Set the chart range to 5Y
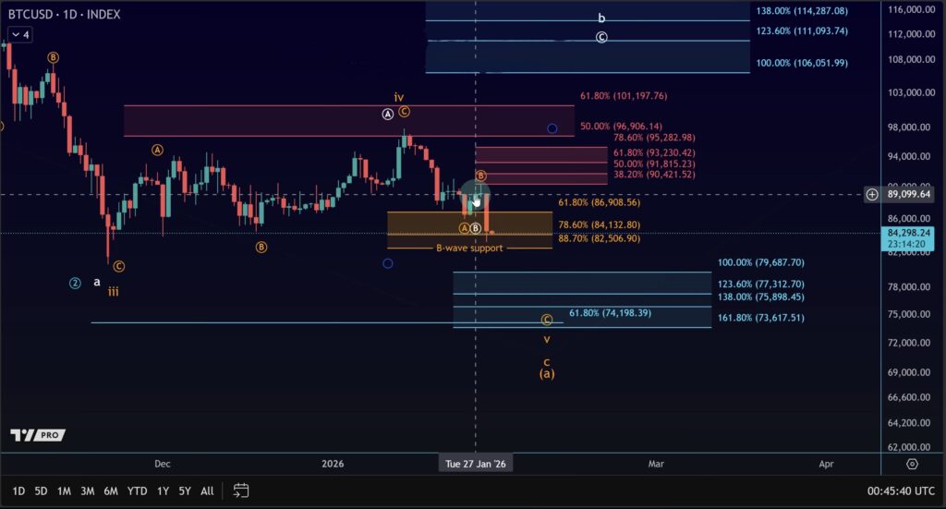This screenshot has height=509, width=946. point(185,490)
